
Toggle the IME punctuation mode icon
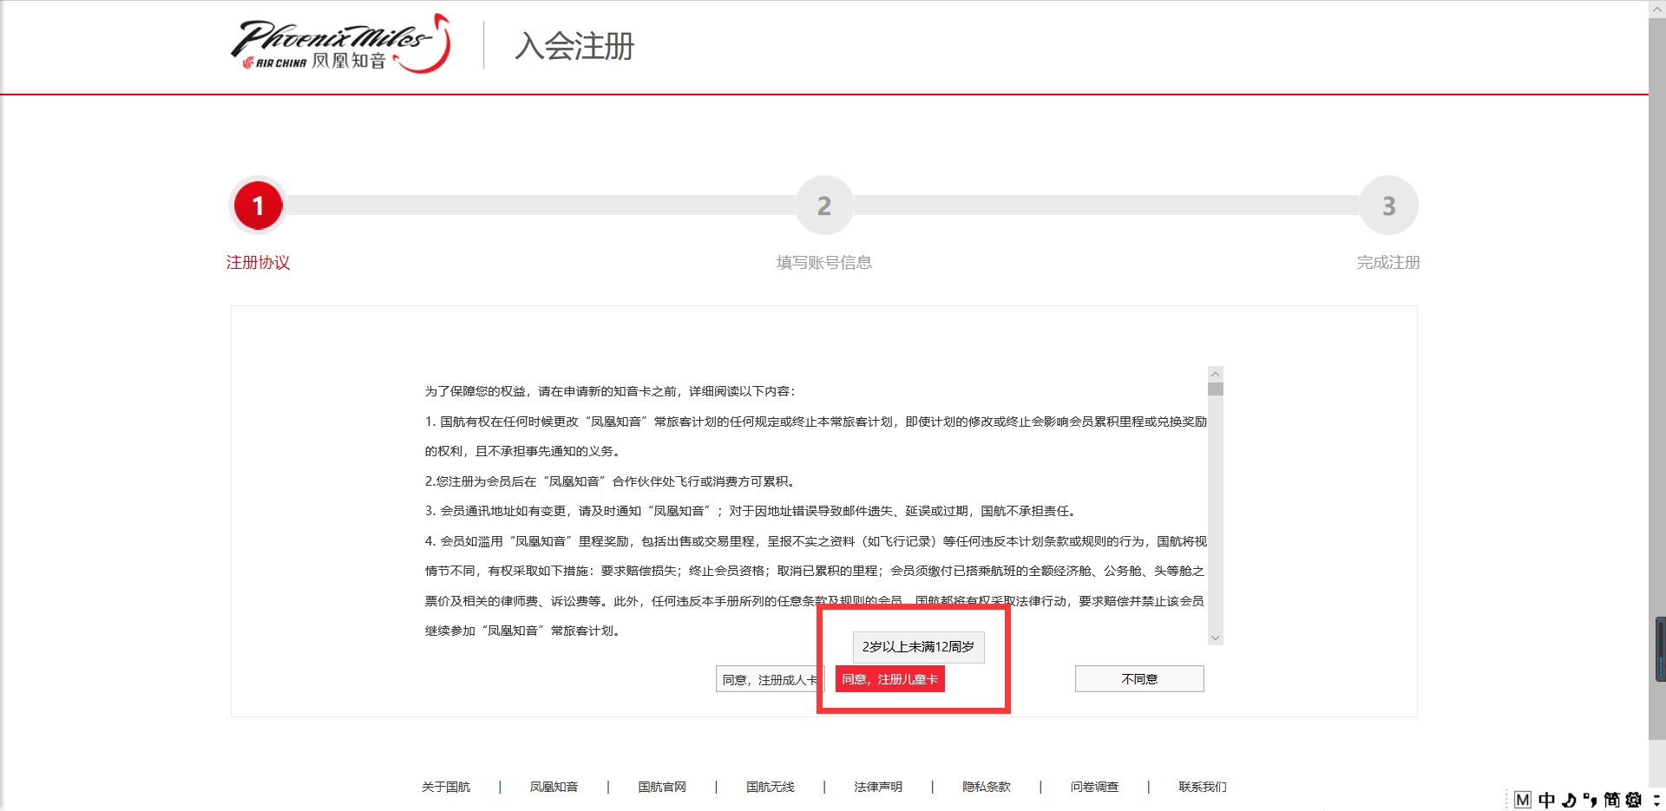click(x=1590, y=800)
